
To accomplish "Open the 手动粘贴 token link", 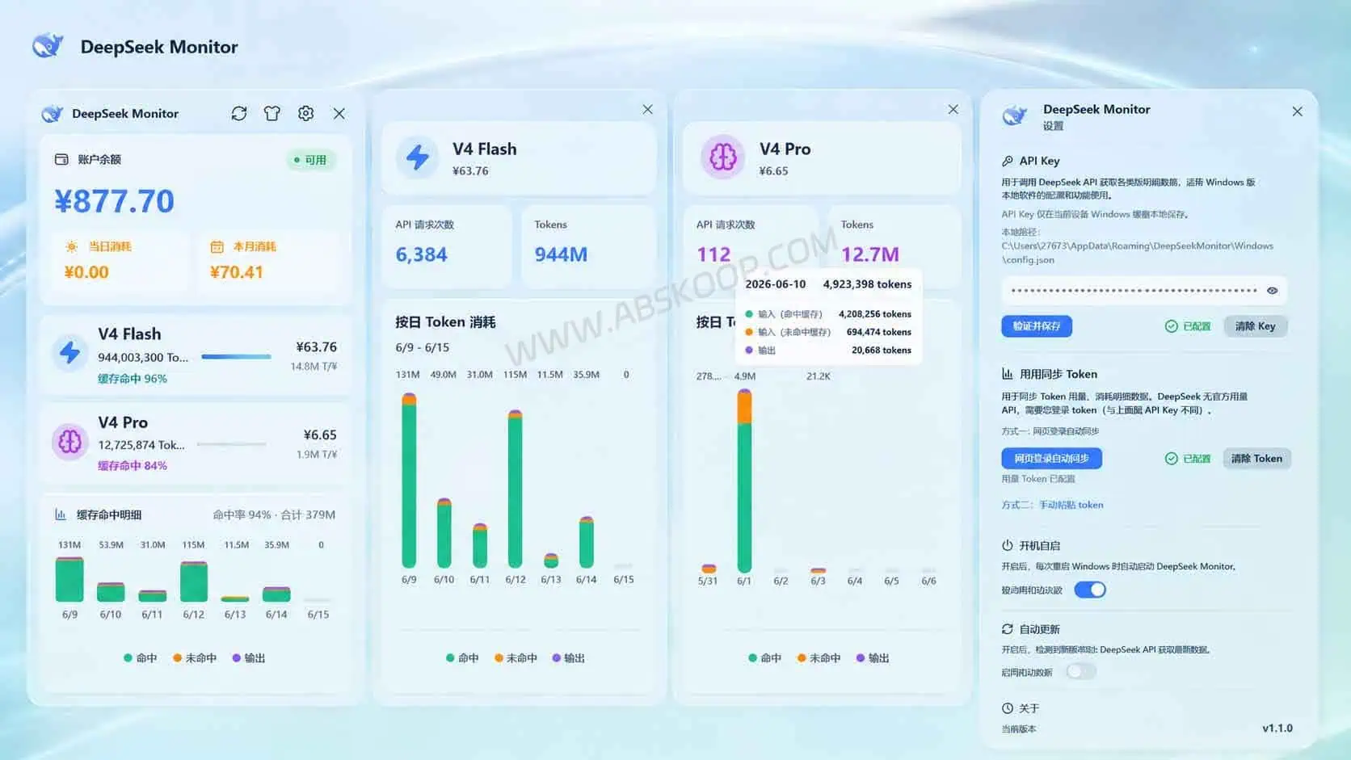I will [1071, 505].
